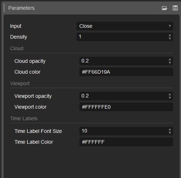Increase Density using the up arrow

click(x=170, y=35)
